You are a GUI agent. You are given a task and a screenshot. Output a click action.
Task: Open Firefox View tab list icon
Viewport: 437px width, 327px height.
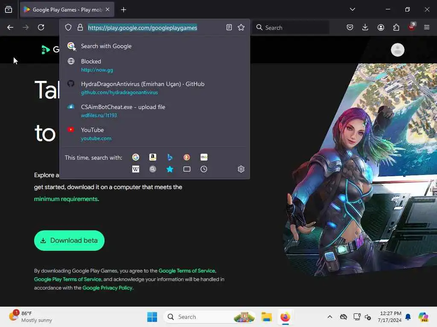[9, 10]
